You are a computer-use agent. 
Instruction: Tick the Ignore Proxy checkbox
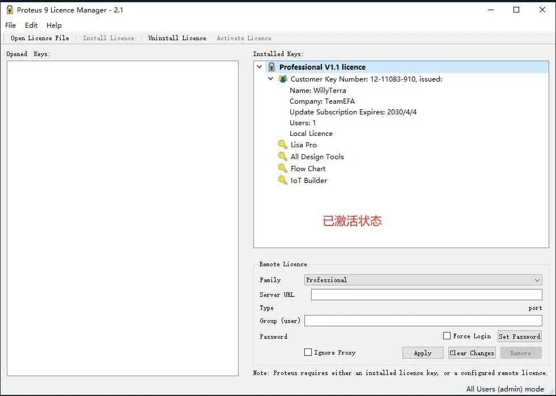(x=308, y=352)
